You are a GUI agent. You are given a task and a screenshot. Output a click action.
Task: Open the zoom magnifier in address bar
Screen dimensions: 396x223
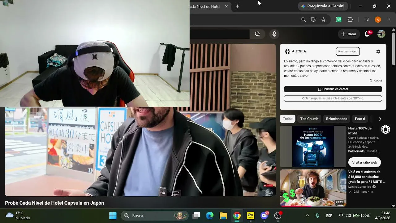303,20
